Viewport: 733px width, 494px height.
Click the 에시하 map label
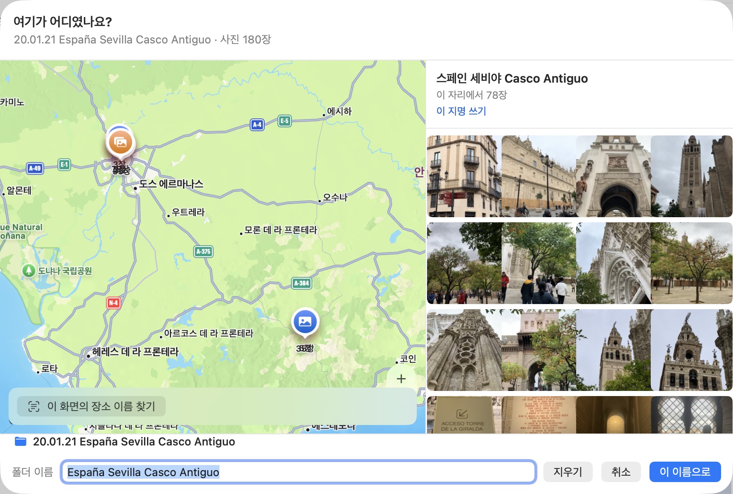click(x=339, y=111)
